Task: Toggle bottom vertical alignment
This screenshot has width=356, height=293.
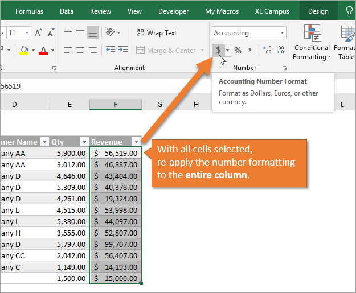Action: (x=92, y=33)
